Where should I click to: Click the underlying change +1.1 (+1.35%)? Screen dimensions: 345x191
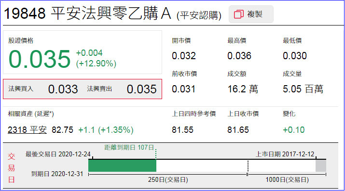[x=106, y=130]
